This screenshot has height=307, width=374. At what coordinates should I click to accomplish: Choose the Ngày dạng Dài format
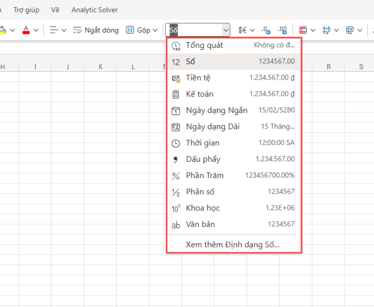[234, 127]
